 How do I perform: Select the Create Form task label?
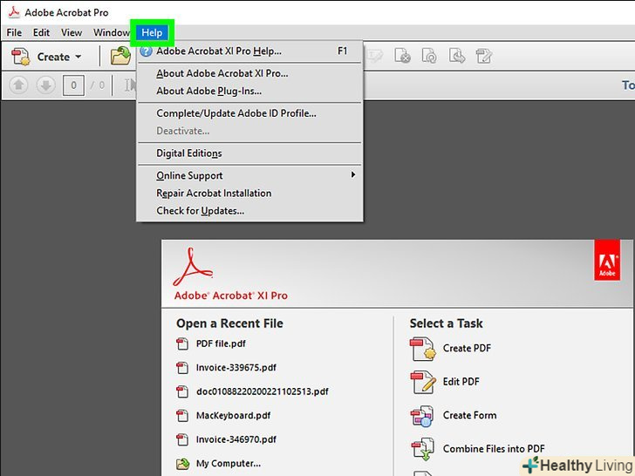click(469, 415)
